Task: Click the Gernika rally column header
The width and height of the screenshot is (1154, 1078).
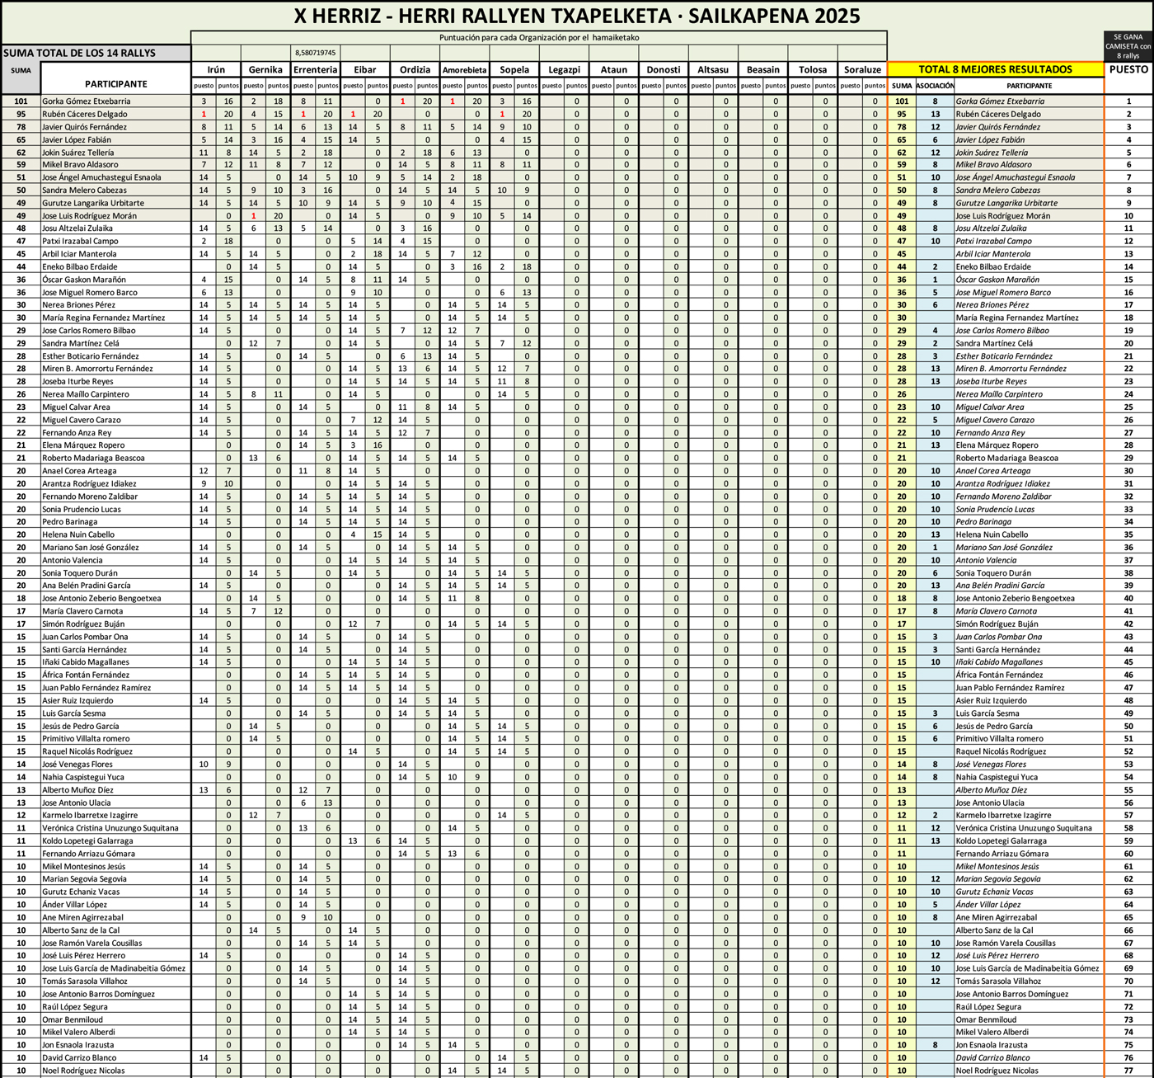Action: tap(265, 69)
